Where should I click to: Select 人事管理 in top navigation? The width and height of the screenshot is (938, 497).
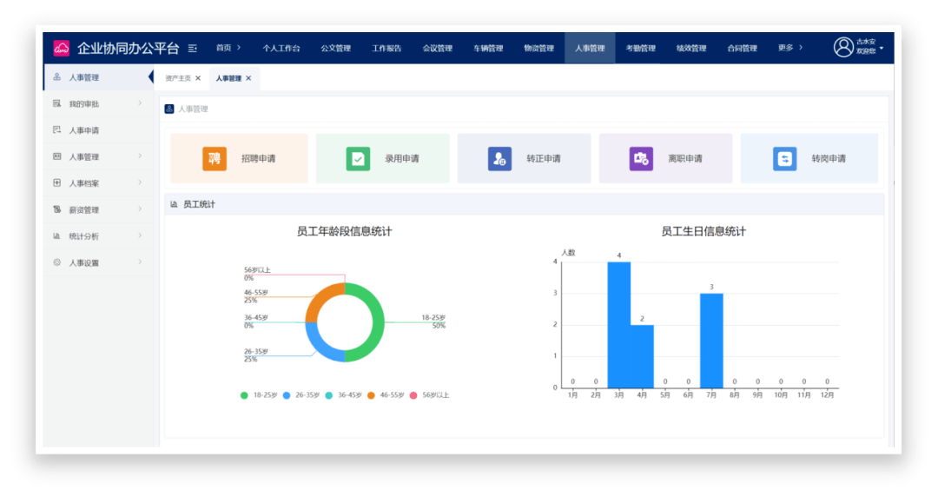point(590,49)
